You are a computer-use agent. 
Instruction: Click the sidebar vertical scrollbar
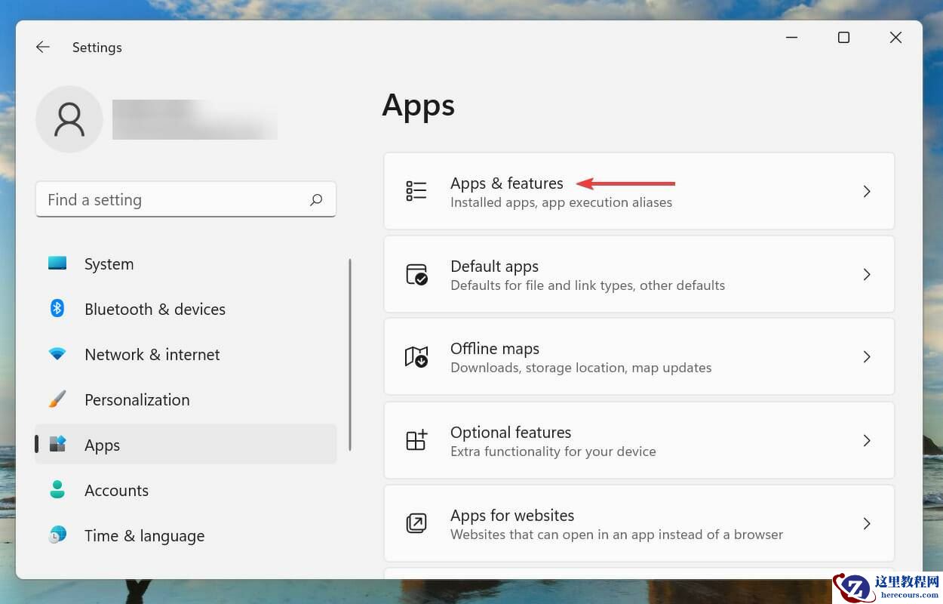pyautogui.click(x=350, y=355)
